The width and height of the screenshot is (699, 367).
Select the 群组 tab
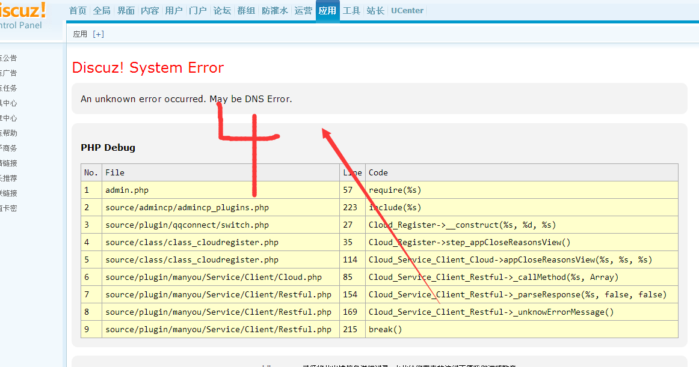click(246, 11)
